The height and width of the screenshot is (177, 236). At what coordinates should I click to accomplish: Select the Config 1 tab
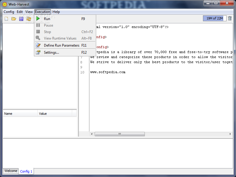point(26,171)
